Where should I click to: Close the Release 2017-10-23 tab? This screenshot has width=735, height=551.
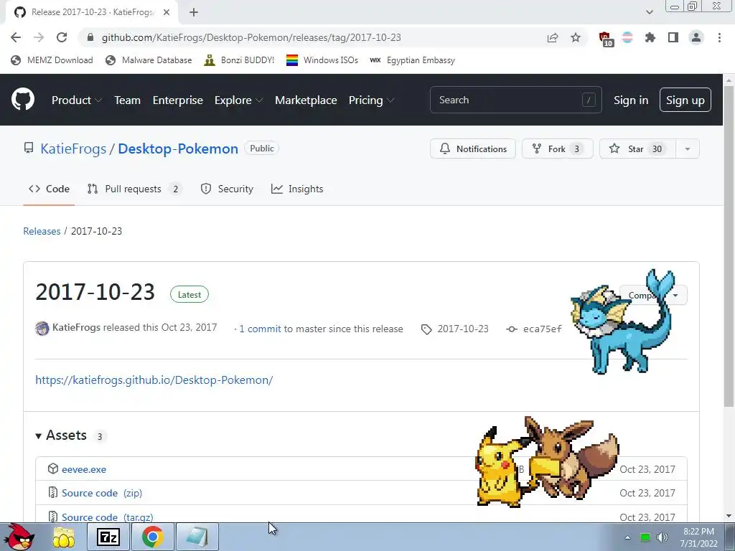[x=167, y=12]
